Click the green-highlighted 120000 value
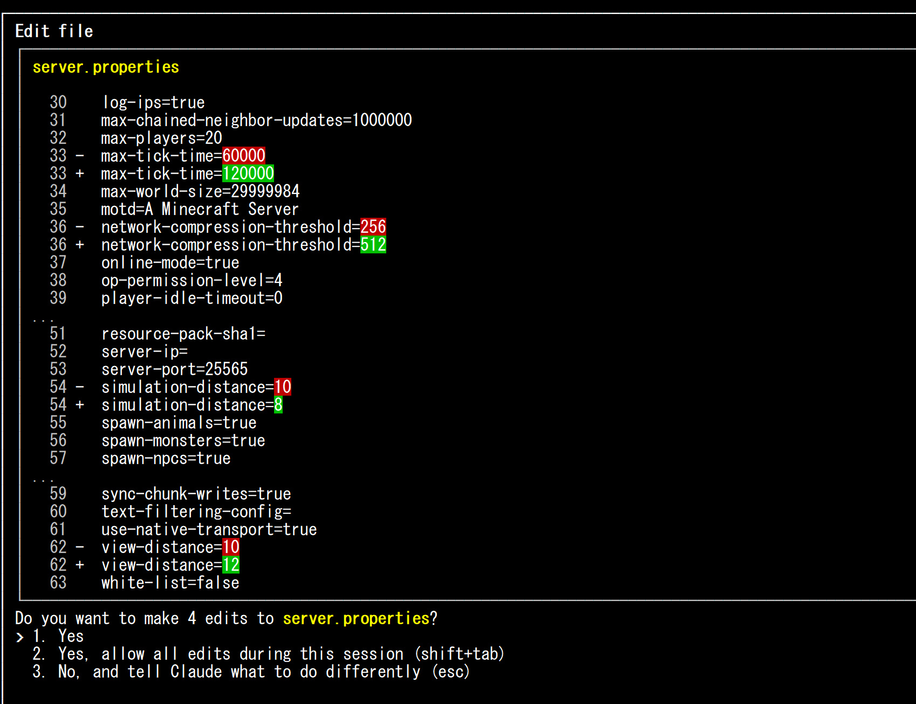Image resolution: width=916 pixels, height=704 pixels. point(248,174)
